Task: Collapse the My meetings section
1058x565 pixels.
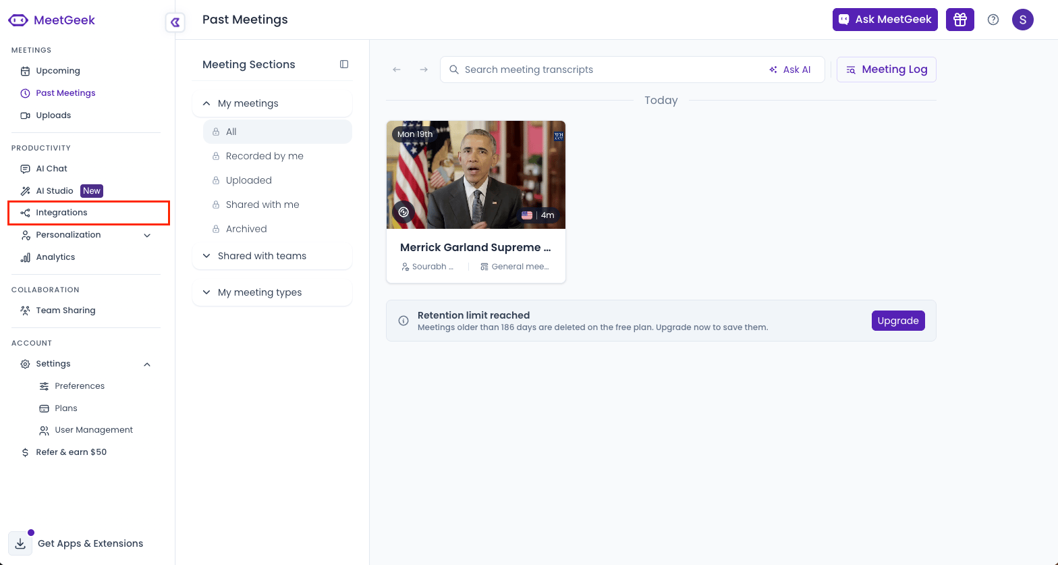Action: pyautogui.click(x=273, y=103)
